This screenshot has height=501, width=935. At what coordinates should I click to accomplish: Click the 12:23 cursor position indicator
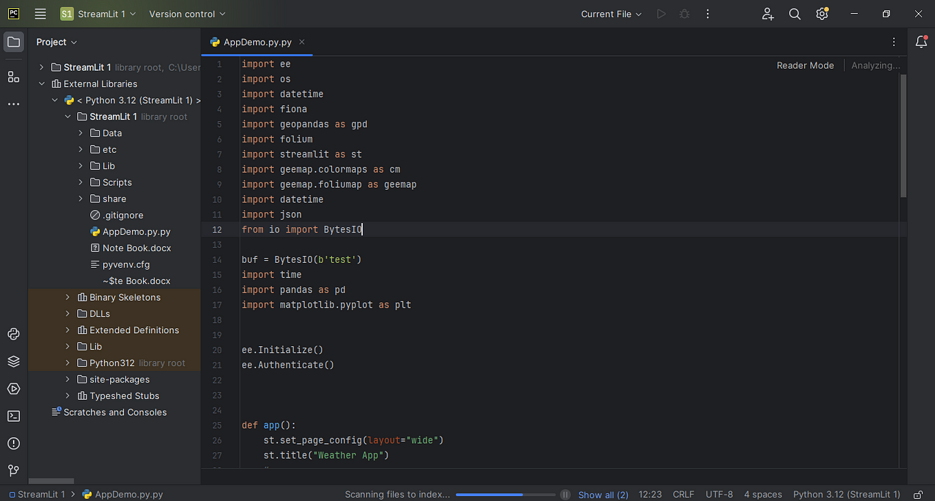650,494
